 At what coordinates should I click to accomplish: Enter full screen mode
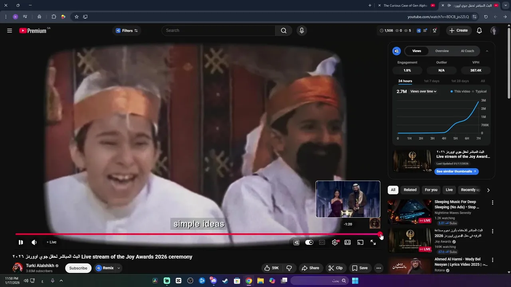click(373, 242)
